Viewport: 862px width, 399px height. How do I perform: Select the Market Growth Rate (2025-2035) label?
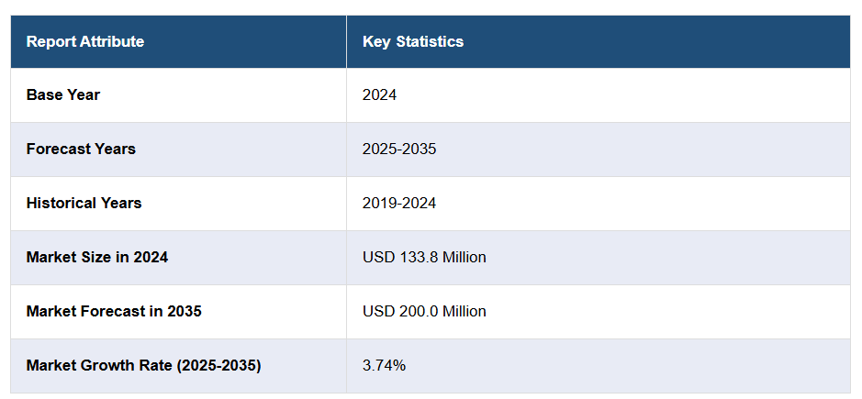coord(143,365)
